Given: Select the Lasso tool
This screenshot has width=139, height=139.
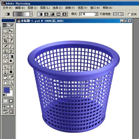Looking at the screenshot, I should point(5,36).
